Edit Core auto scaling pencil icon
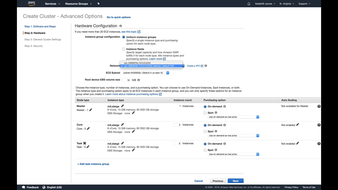338x190 pixels. click(x=297, y=125)
